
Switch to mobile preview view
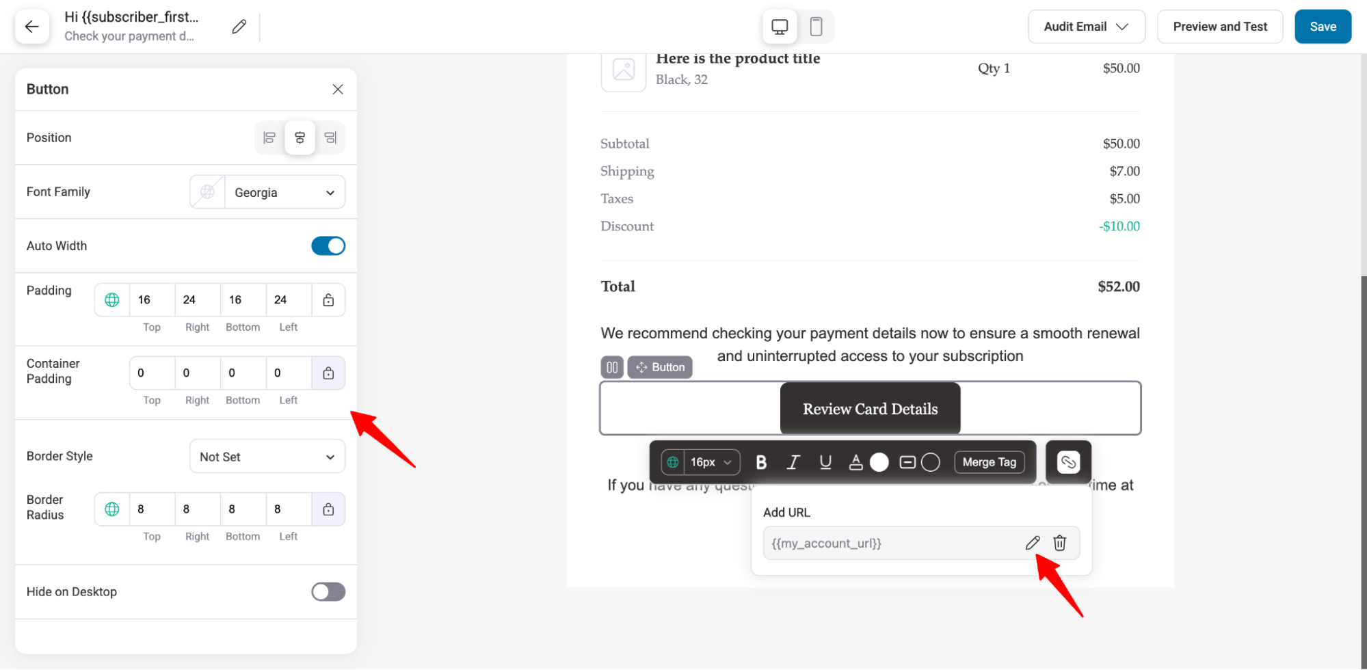point(816,26)
